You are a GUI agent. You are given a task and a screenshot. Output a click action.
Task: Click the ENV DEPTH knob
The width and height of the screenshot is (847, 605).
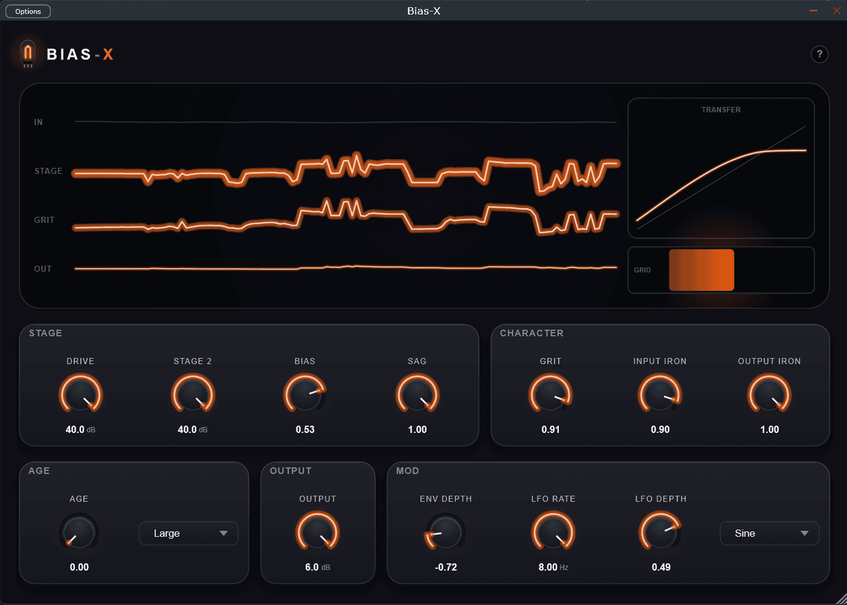coord(445,532)
